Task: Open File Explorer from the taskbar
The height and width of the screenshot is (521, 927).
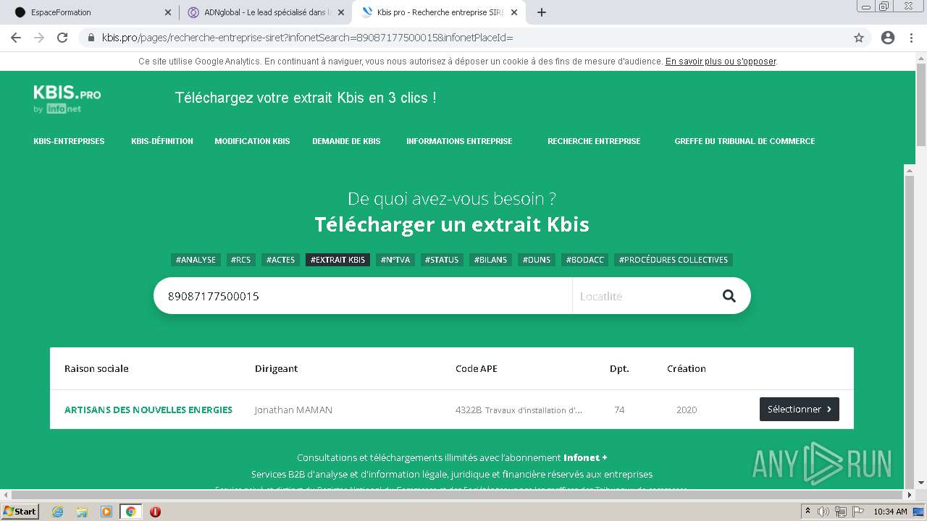Action: point(82,512)
